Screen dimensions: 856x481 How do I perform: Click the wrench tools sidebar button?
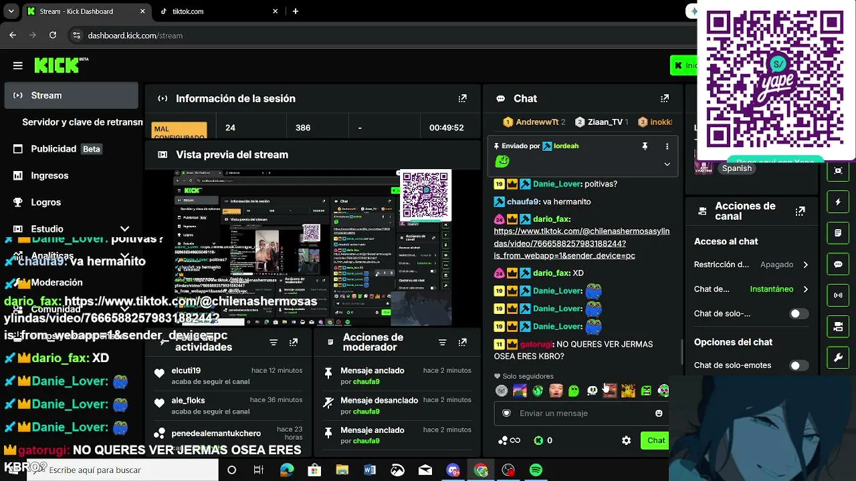click(x=838, y=357)
